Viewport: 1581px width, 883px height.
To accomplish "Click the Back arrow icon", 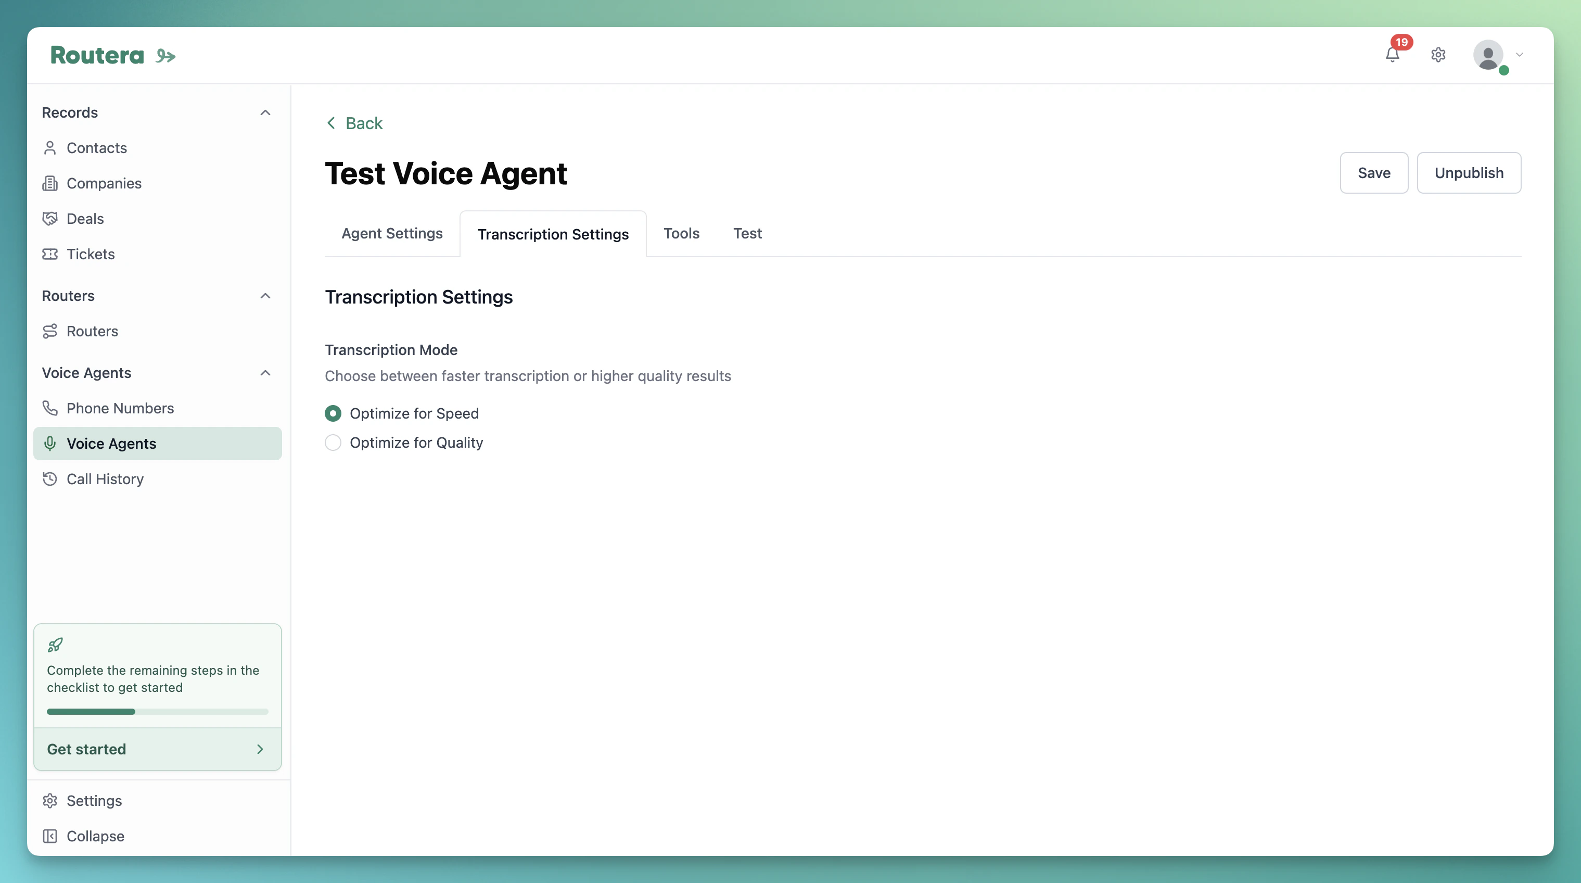I will pyautogui.click(x=331, y=123).
